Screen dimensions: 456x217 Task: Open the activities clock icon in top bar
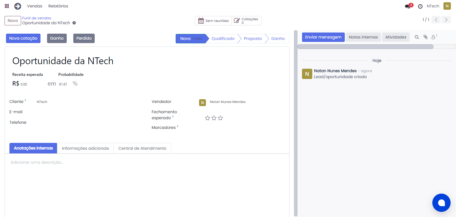pos(420,6)
